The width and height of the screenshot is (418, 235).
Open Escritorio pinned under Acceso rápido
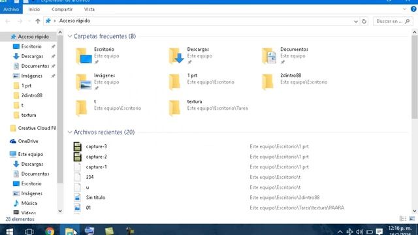[x=31, y=46]
